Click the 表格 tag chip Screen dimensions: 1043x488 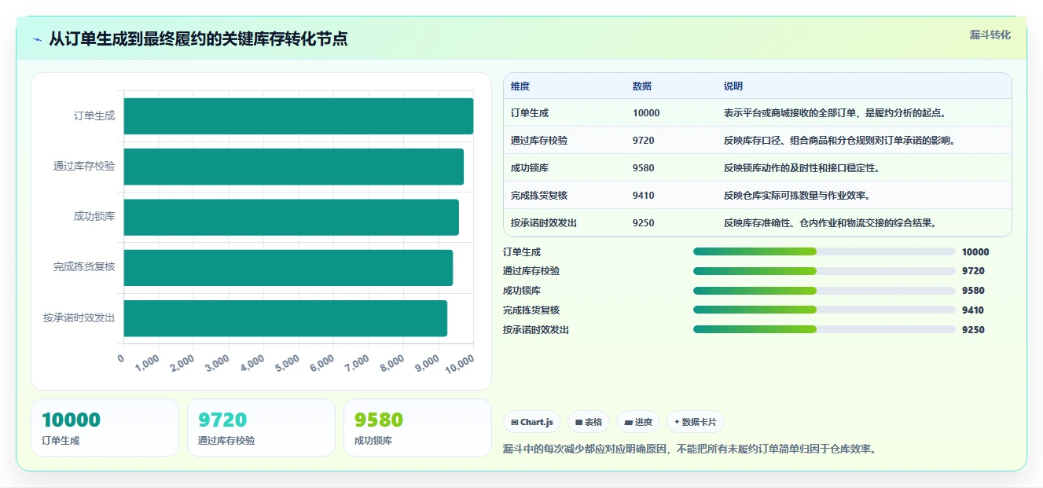[x=589, y=422]
